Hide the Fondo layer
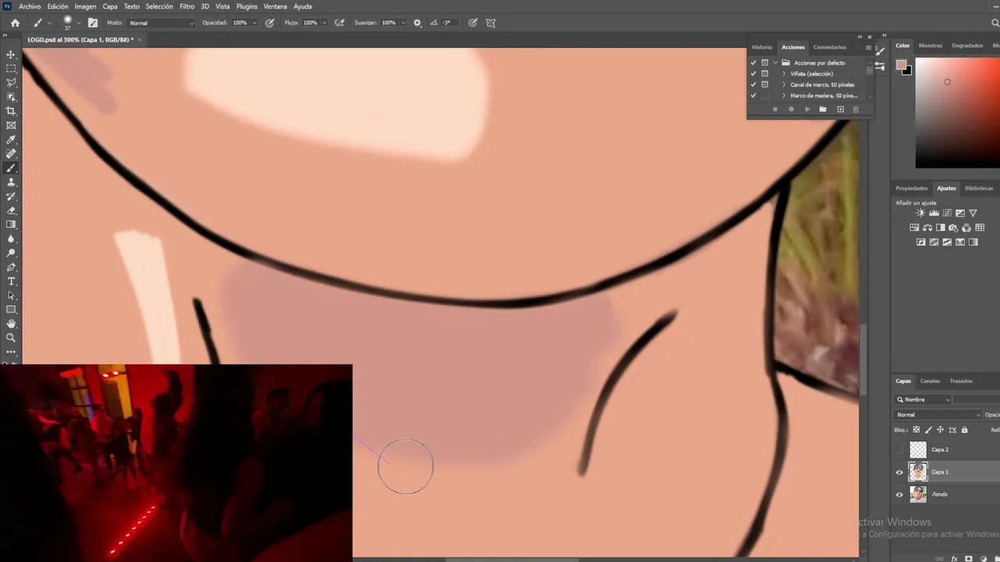This screenshot has height=562, width=1000. click(899, 494)
